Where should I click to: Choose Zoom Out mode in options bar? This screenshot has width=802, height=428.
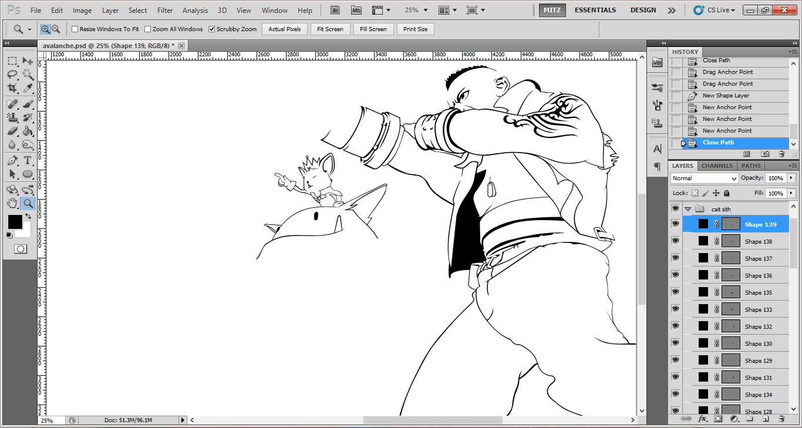tap(56, 29)
